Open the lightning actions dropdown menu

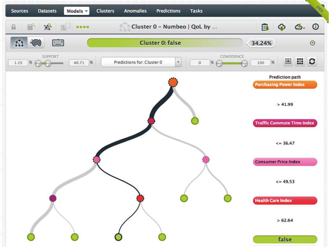point(299,27)
